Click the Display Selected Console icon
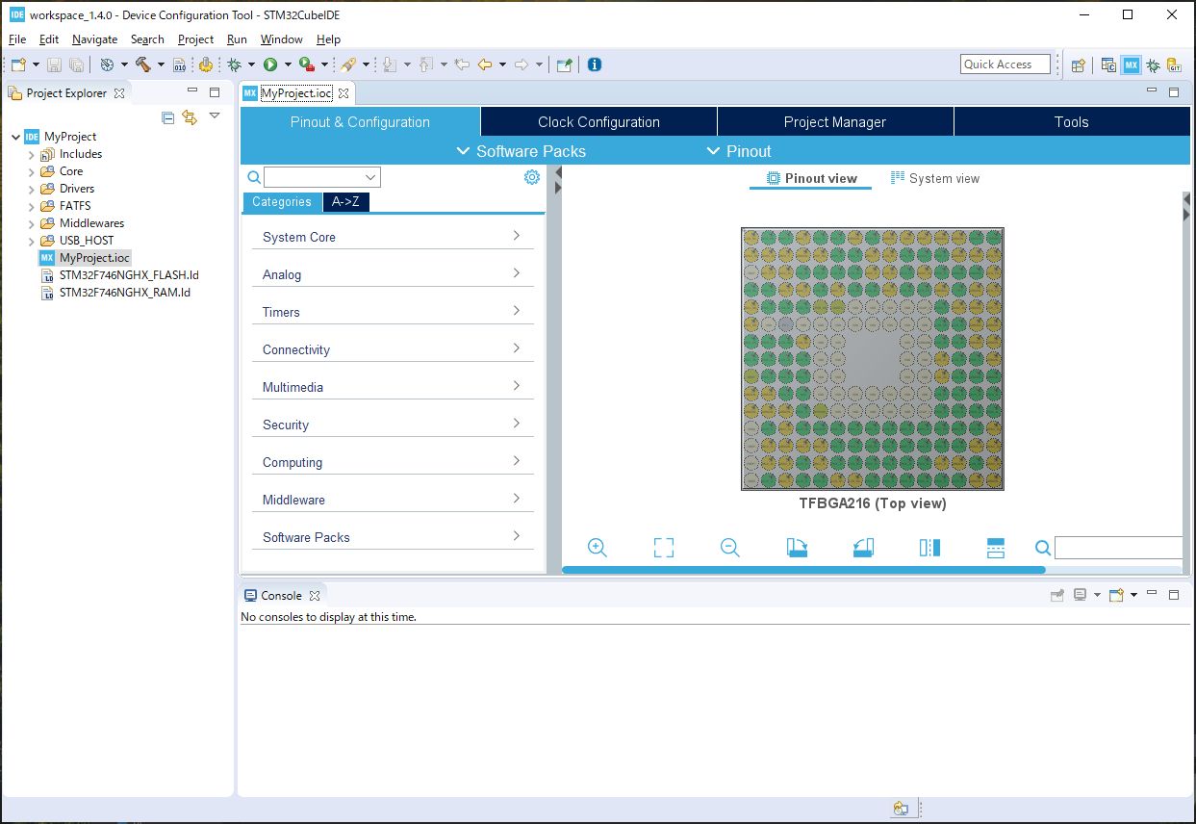Screen dimensions: 1196x824 (1080, 595)
